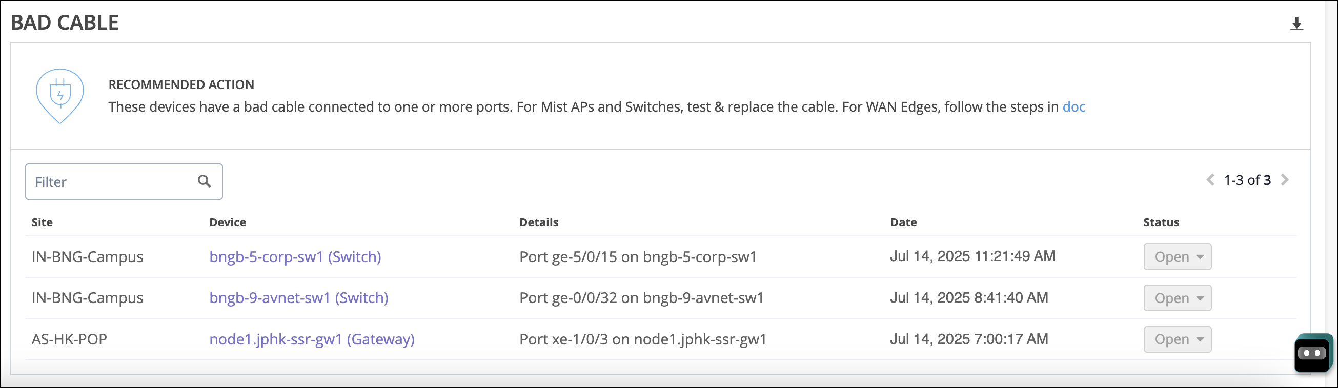Go to the previous page arrow

(1210, 180)
